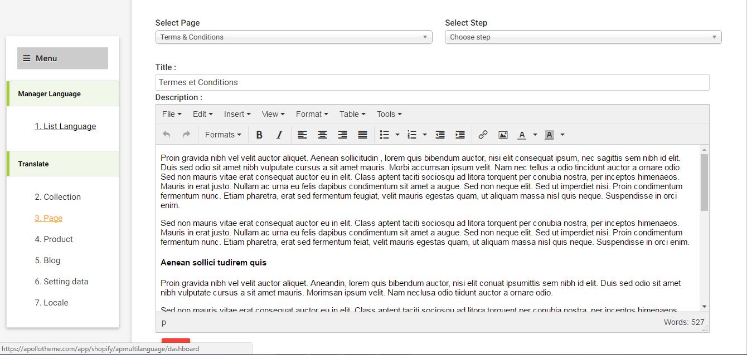Expand the Formats dropdown

tap(223, 135)
